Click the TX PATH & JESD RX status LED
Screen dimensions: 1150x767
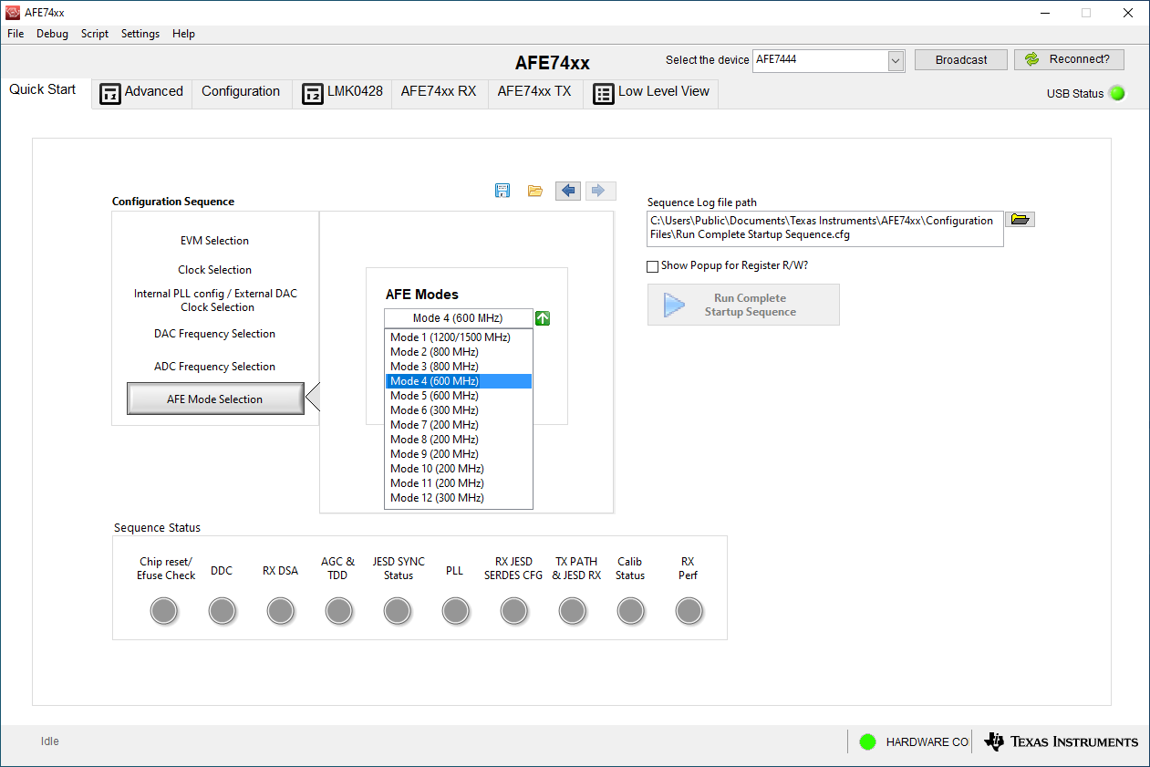(x=573, y=611)
